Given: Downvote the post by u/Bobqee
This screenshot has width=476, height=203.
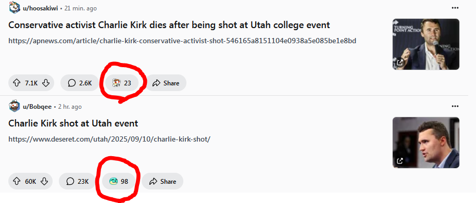Looking at the screenshot, I should pos(44,182).
